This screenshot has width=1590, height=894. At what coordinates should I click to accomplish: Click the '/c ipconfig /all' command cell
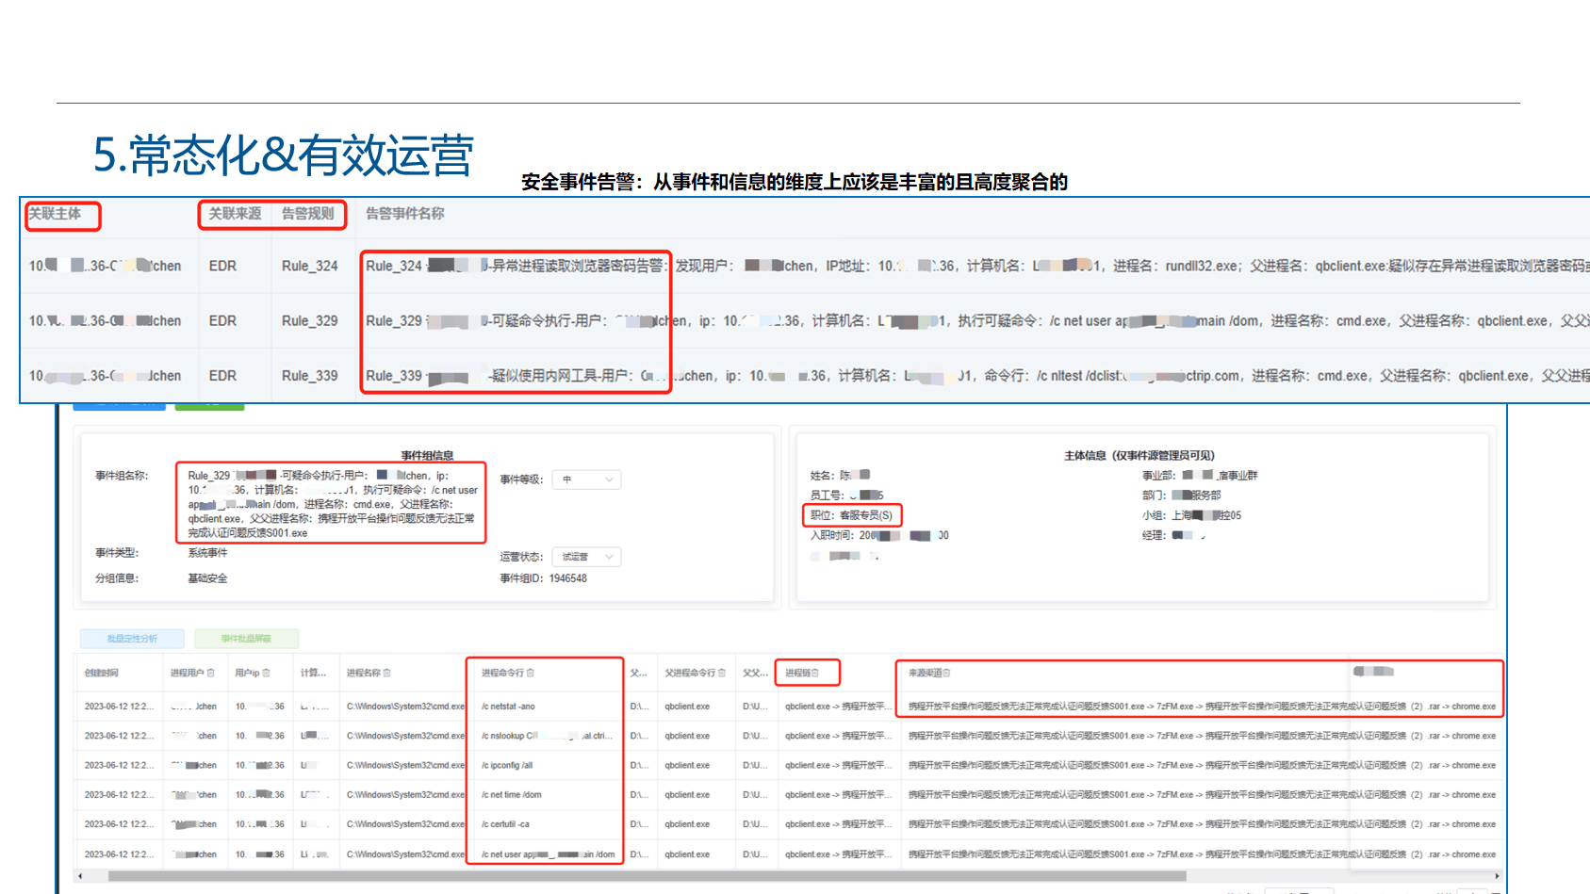(507, 765)
